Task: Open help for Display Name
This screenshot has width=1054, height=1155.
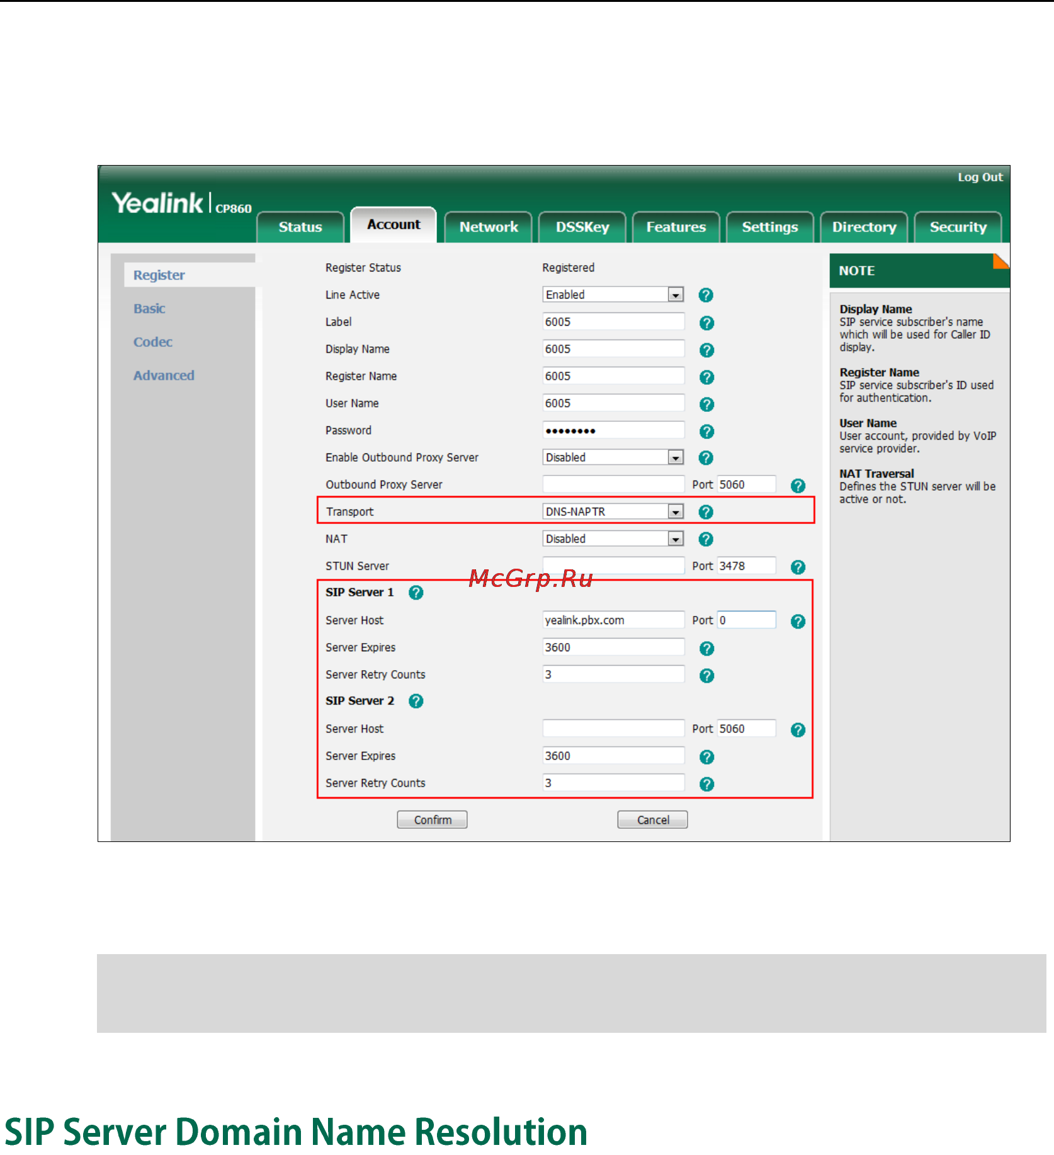Action: (706, 350)
